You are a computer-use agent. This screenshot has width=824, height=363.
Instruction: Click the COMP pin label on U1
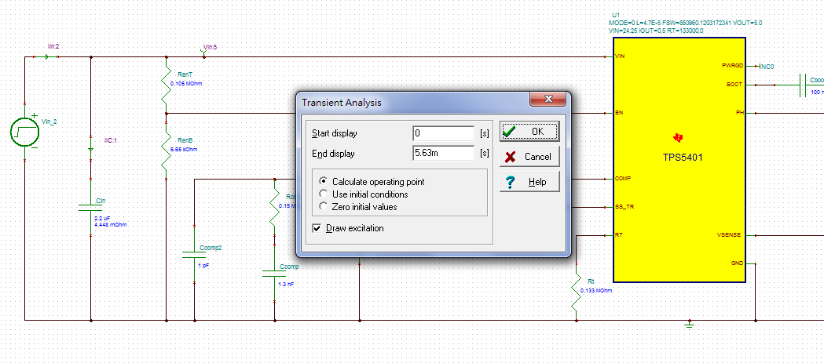[x=623, y=178]
